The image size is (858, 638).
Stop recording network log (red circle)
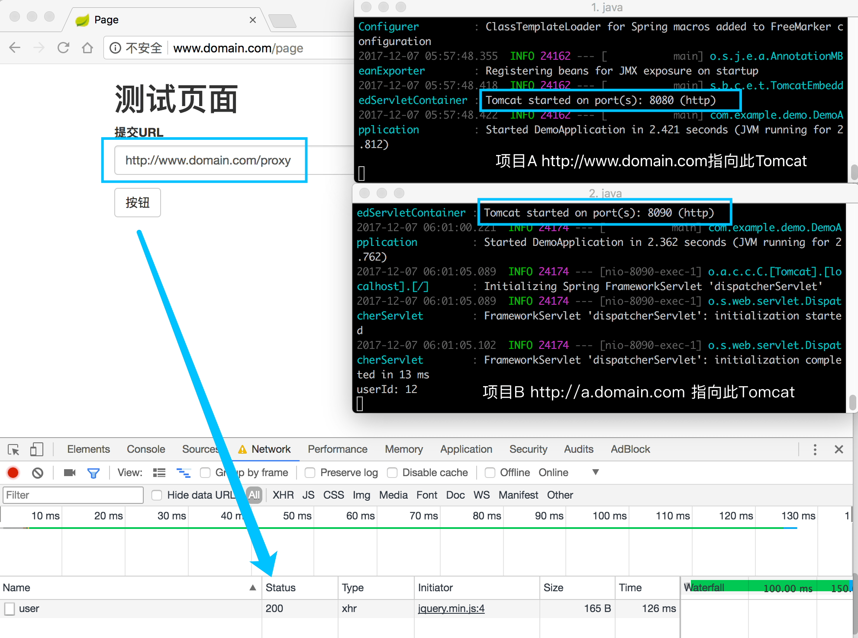click(13, 473)
